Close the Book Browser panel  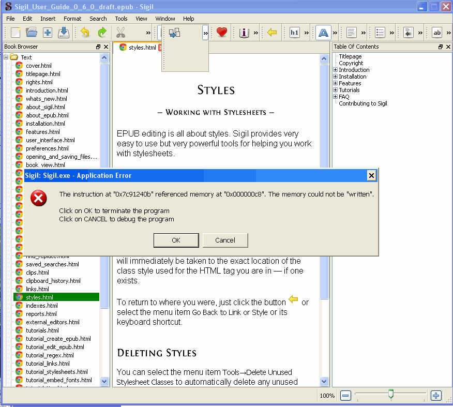[106, 47]
